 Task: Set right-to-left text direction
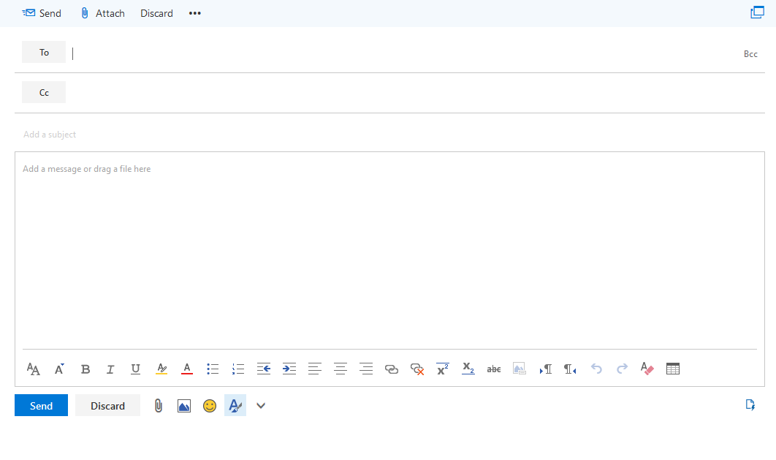570,369
